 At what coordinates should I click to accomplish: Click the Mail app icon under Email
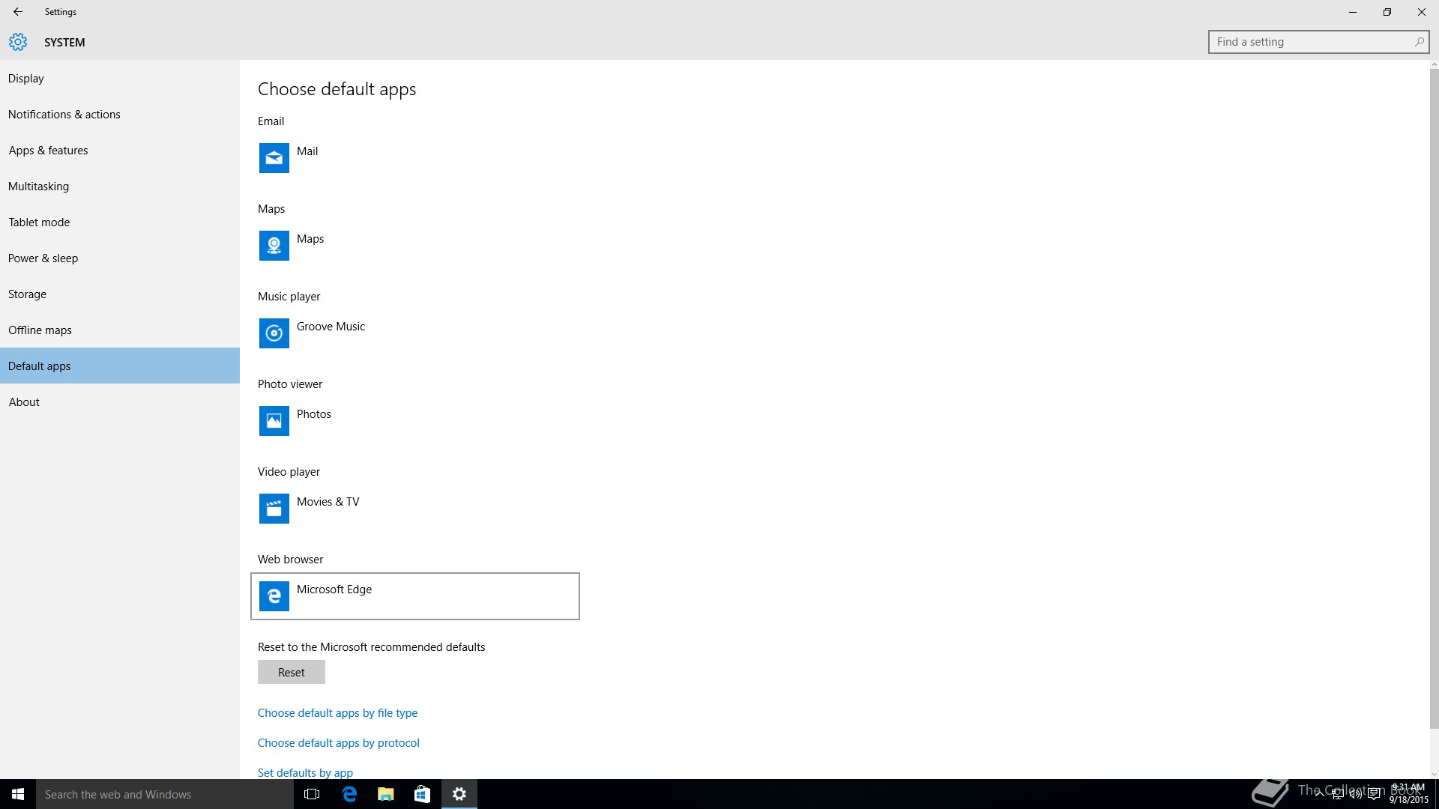tap(274, 158)
